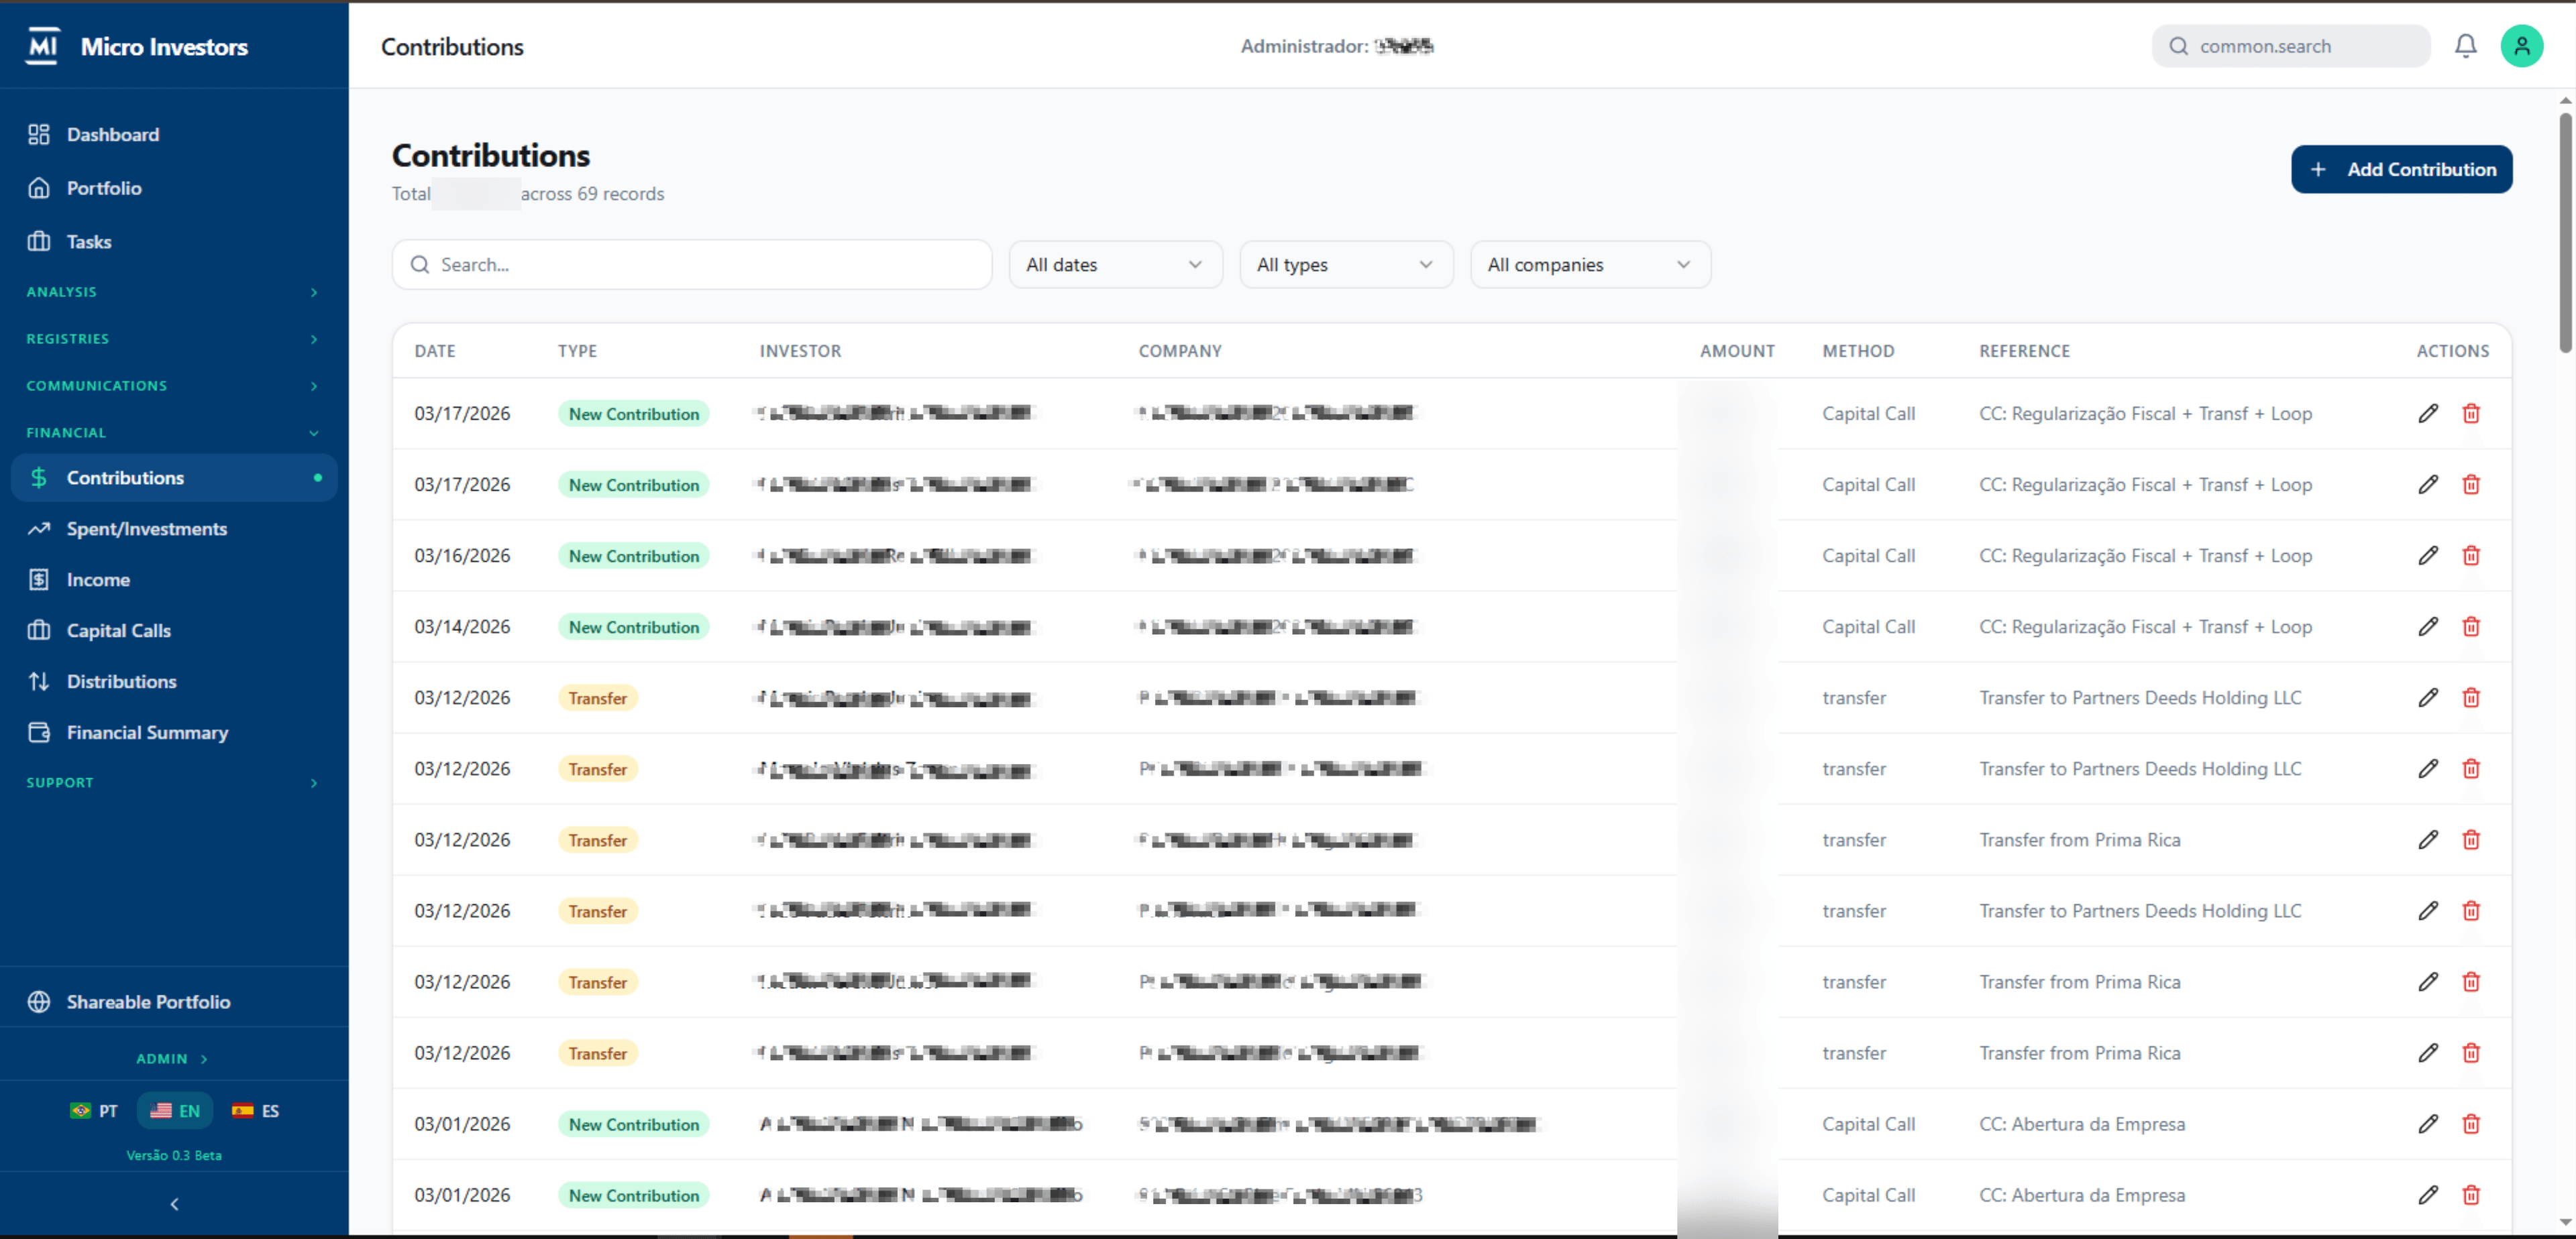
Task: Edit the last visible 03/01/2026 row
Action: pos(2427,1195)
